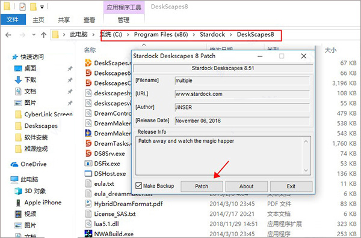Open the 湘源控规 folder in sidebar
The width and height of the screenshot is (361, 238).
tap(36, 149)
